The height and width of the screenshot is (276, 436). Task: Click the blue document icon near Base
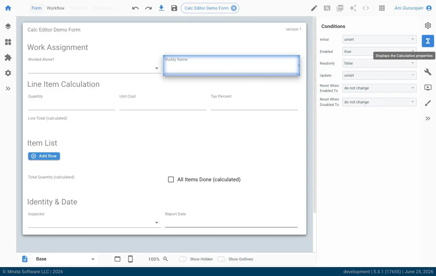[25, 259]
